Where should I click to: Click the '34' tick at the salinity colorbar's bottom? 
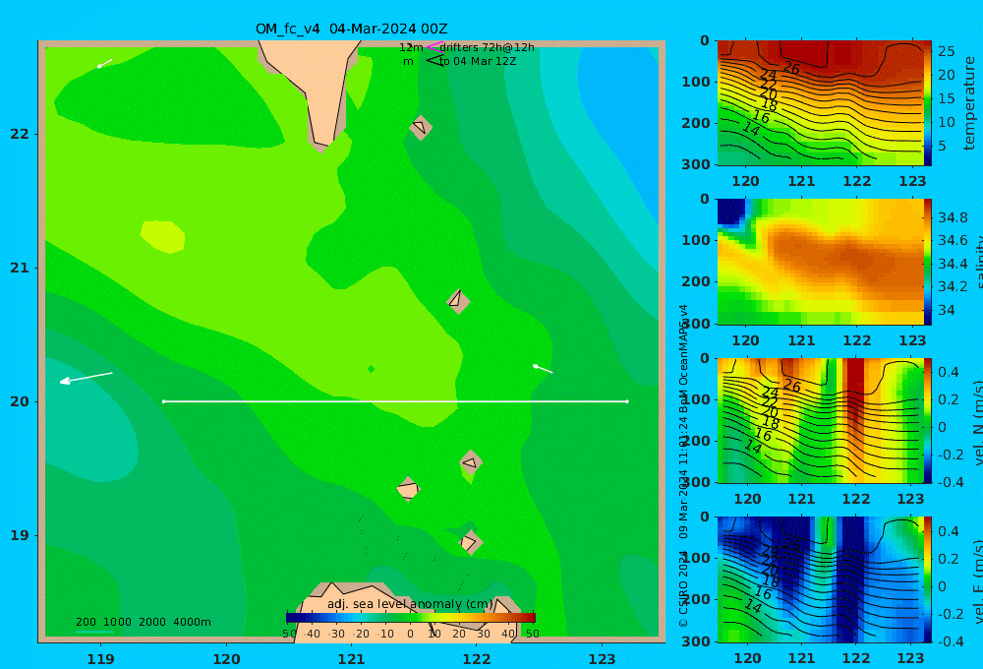[946, 310]
